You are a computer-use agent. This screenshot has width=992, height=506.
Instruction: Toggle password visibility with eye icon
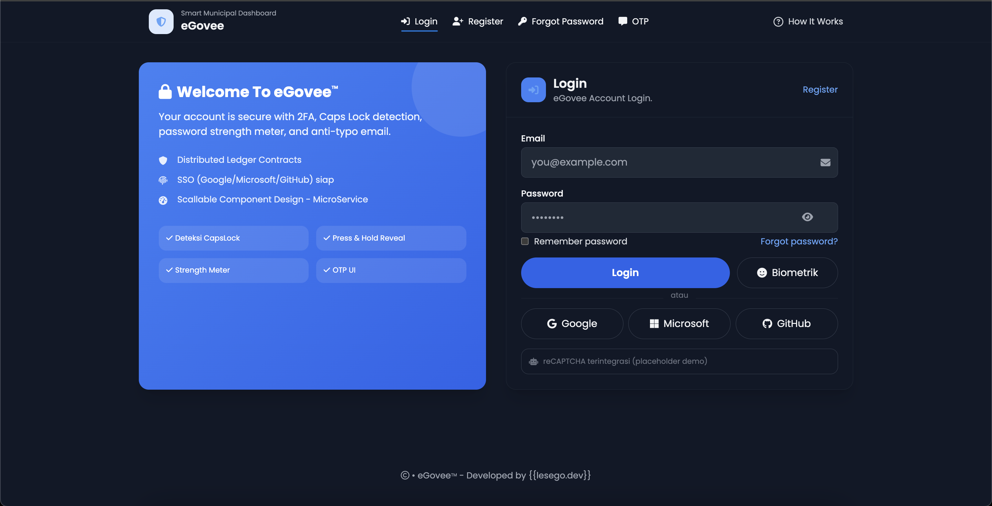coord(807,217)
